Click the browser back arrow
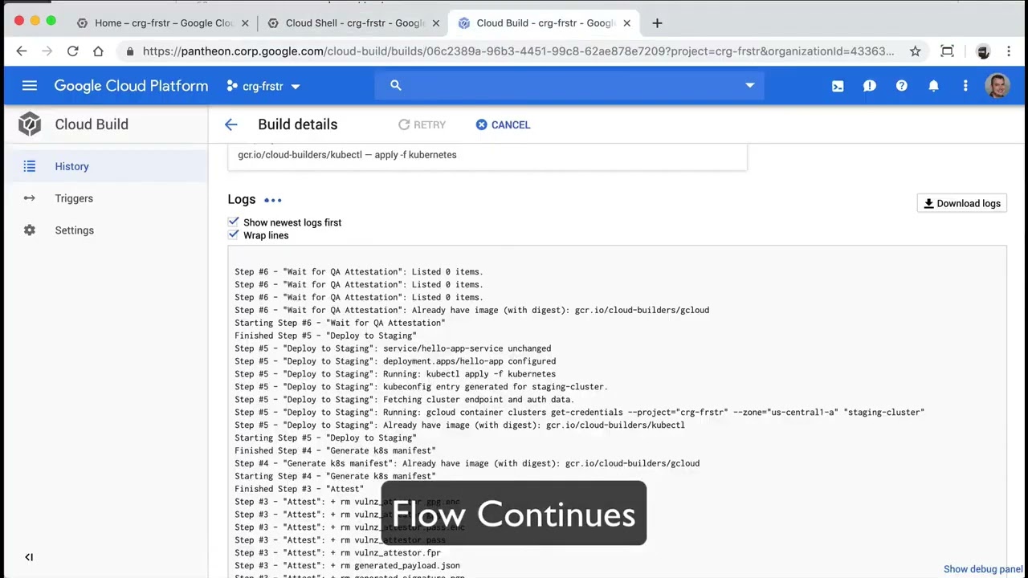 22,51
